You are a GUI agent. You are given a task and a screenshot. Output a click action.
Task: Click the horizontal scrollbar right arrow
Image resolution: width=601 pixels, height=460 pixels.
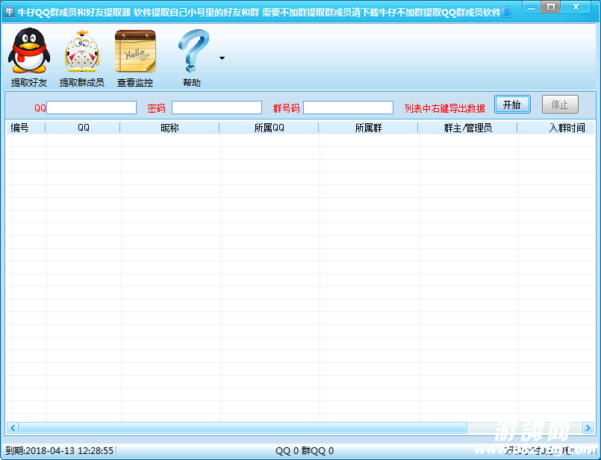588,428
